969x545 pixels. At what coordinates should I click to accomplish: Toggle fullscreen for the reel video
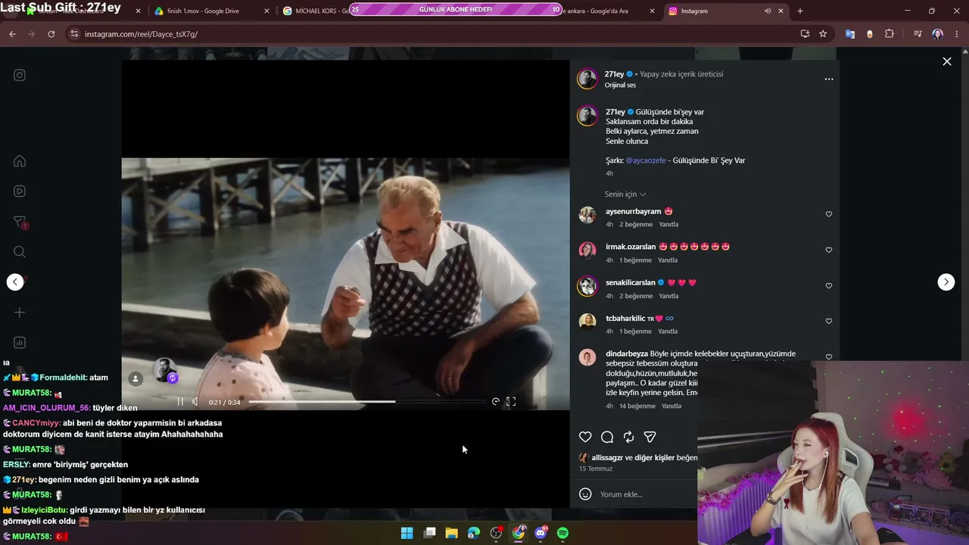point(511,402)
